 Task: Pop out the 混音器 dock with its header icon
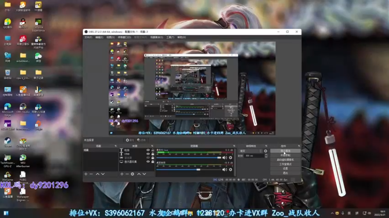pos(234,146)
